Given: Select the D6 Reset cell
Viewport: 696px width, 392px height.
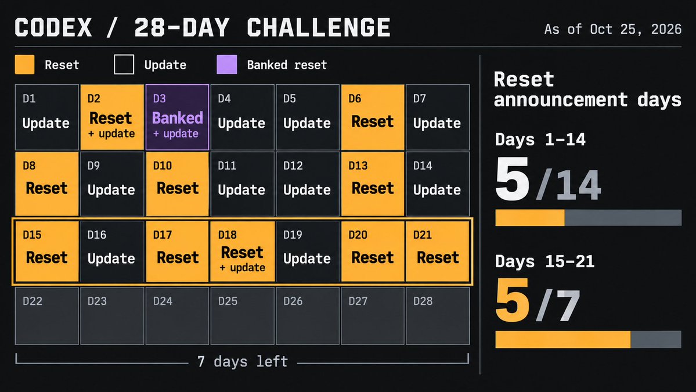Looking at the screenshot, I should pyautogui.click(x=373, y=117).
